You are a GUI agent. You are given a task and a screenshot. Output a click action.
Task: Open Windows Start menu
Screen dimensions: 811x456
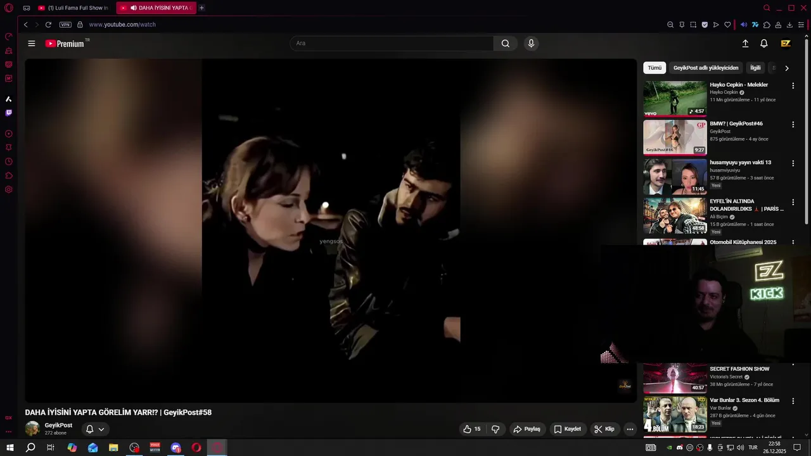click(x=10, y=448)
